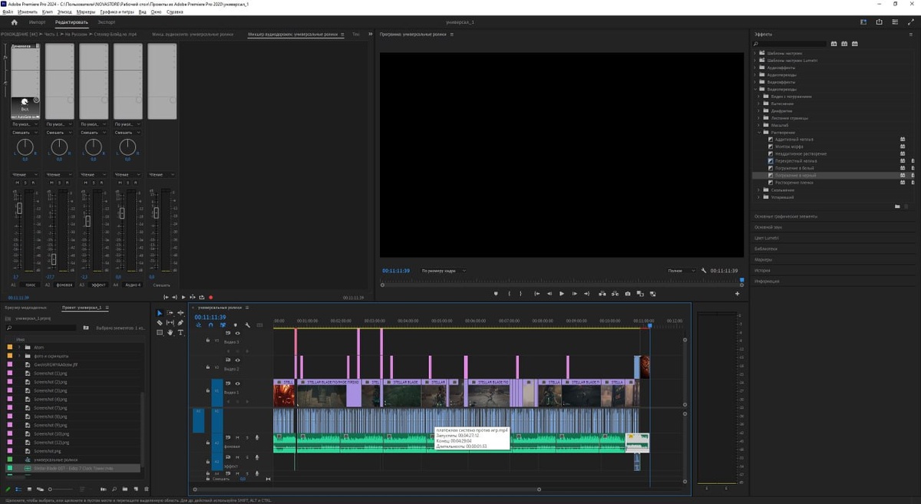This screenshot has height=504, width=921.
Task: Open История panel
Action: 762,270
